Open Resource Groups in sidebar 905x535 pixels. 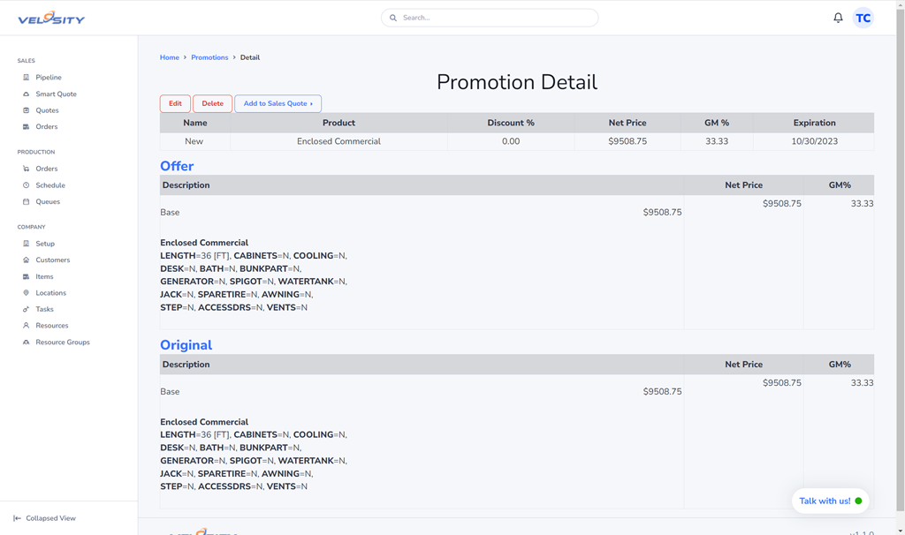[62, 343]
